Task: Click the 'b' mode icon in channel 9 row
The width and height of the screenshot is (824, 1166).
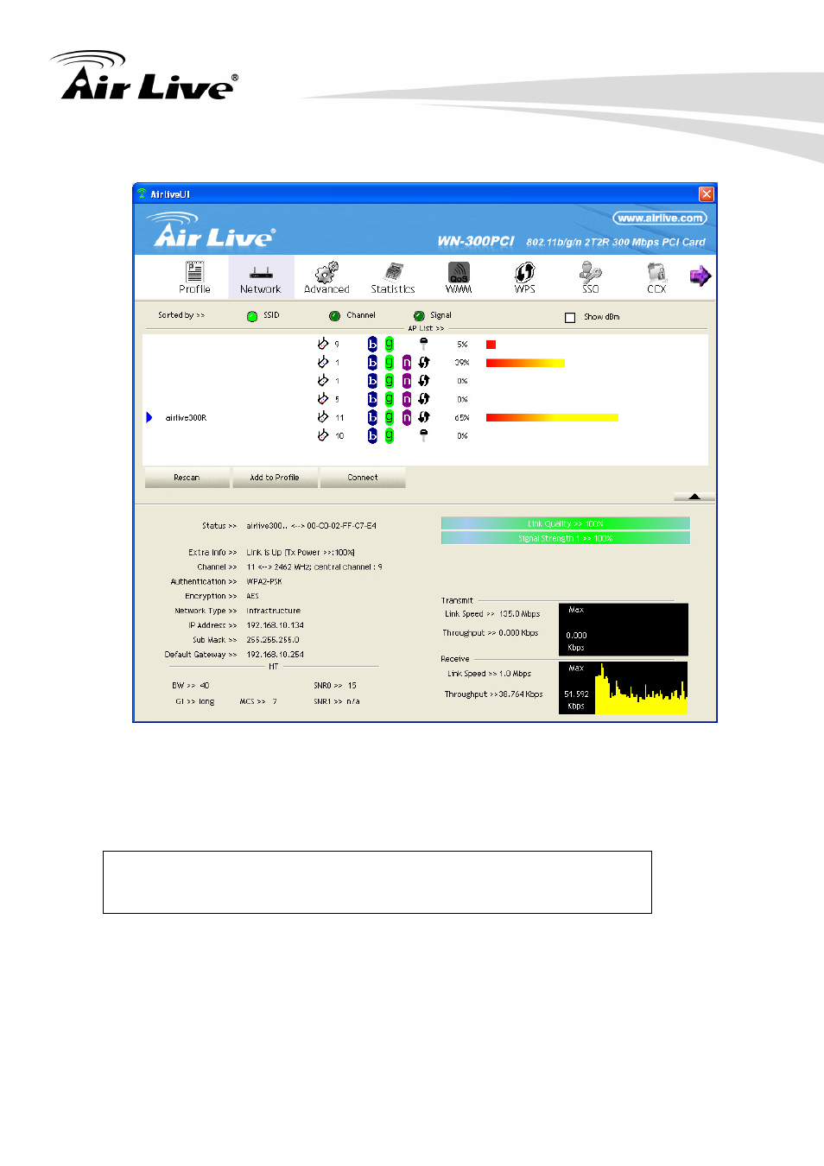Action: (x=372, y=344)
